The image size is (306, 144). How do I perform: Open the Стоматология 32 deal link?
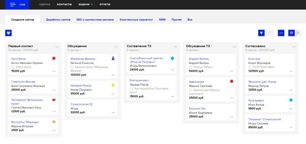tap(82, 104)
